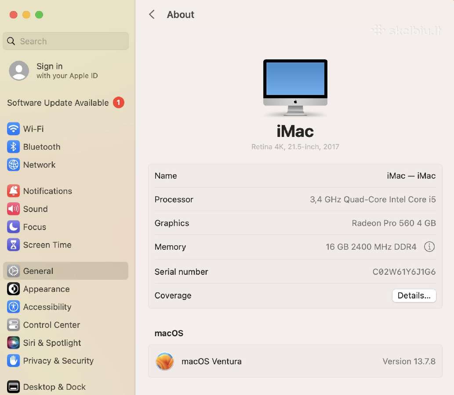
Task: Click the Bluetooth icon in sidebar
Action: point(13,147)
